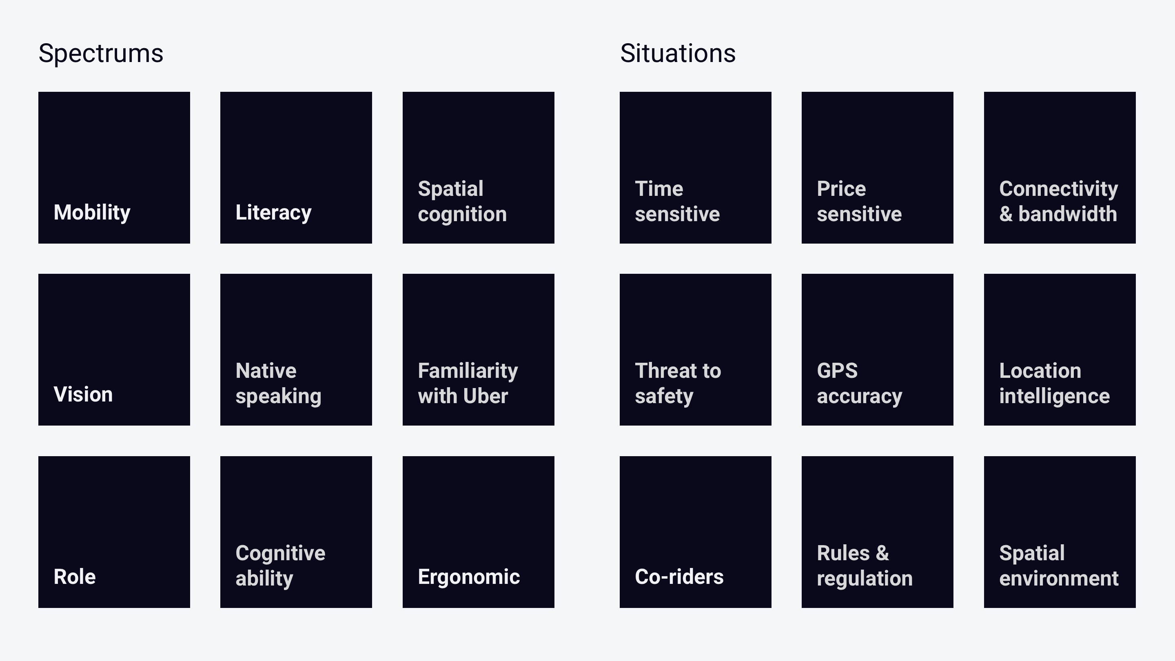Select the Threat to safety tile
Viewport: 1175px width, 661px height.
[x=696, y=349]
